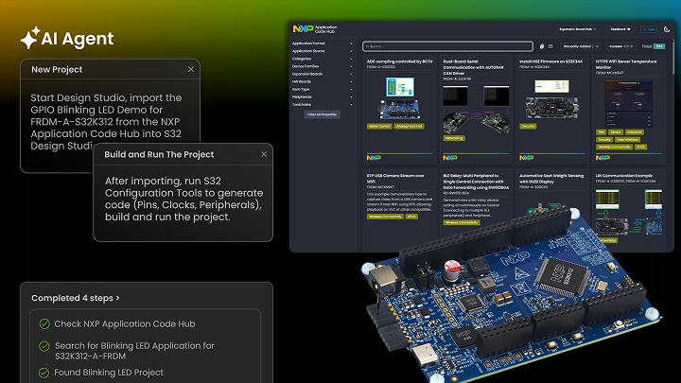This screenshot has width=681, height=383.
Task: Click the AI Agent sparkle icon
Action: pyautogui.click(x=30, y=38)
